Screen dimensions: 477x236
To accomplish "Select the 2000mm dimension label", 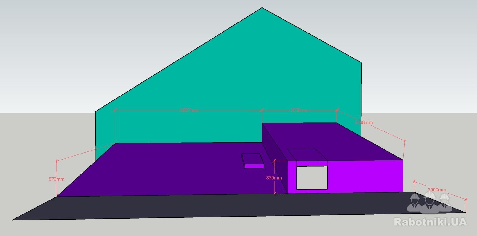I will pyautogui.click(x=437, y=190).
